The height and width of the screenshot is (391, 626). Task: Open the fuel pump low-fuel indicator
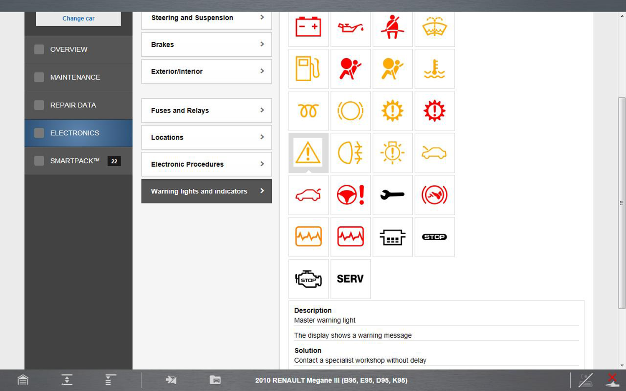point(308,69)
